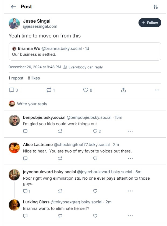Image resolution: width=167 pixels, height=226 pixels.
Task: Like joyceboulevard's reply
Action: [x=95, y=191]
